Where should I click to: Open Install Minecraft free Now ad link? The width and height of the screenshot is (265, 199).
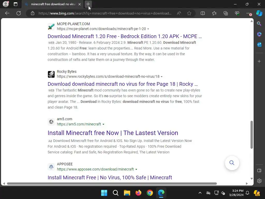(x=113, y=133)
